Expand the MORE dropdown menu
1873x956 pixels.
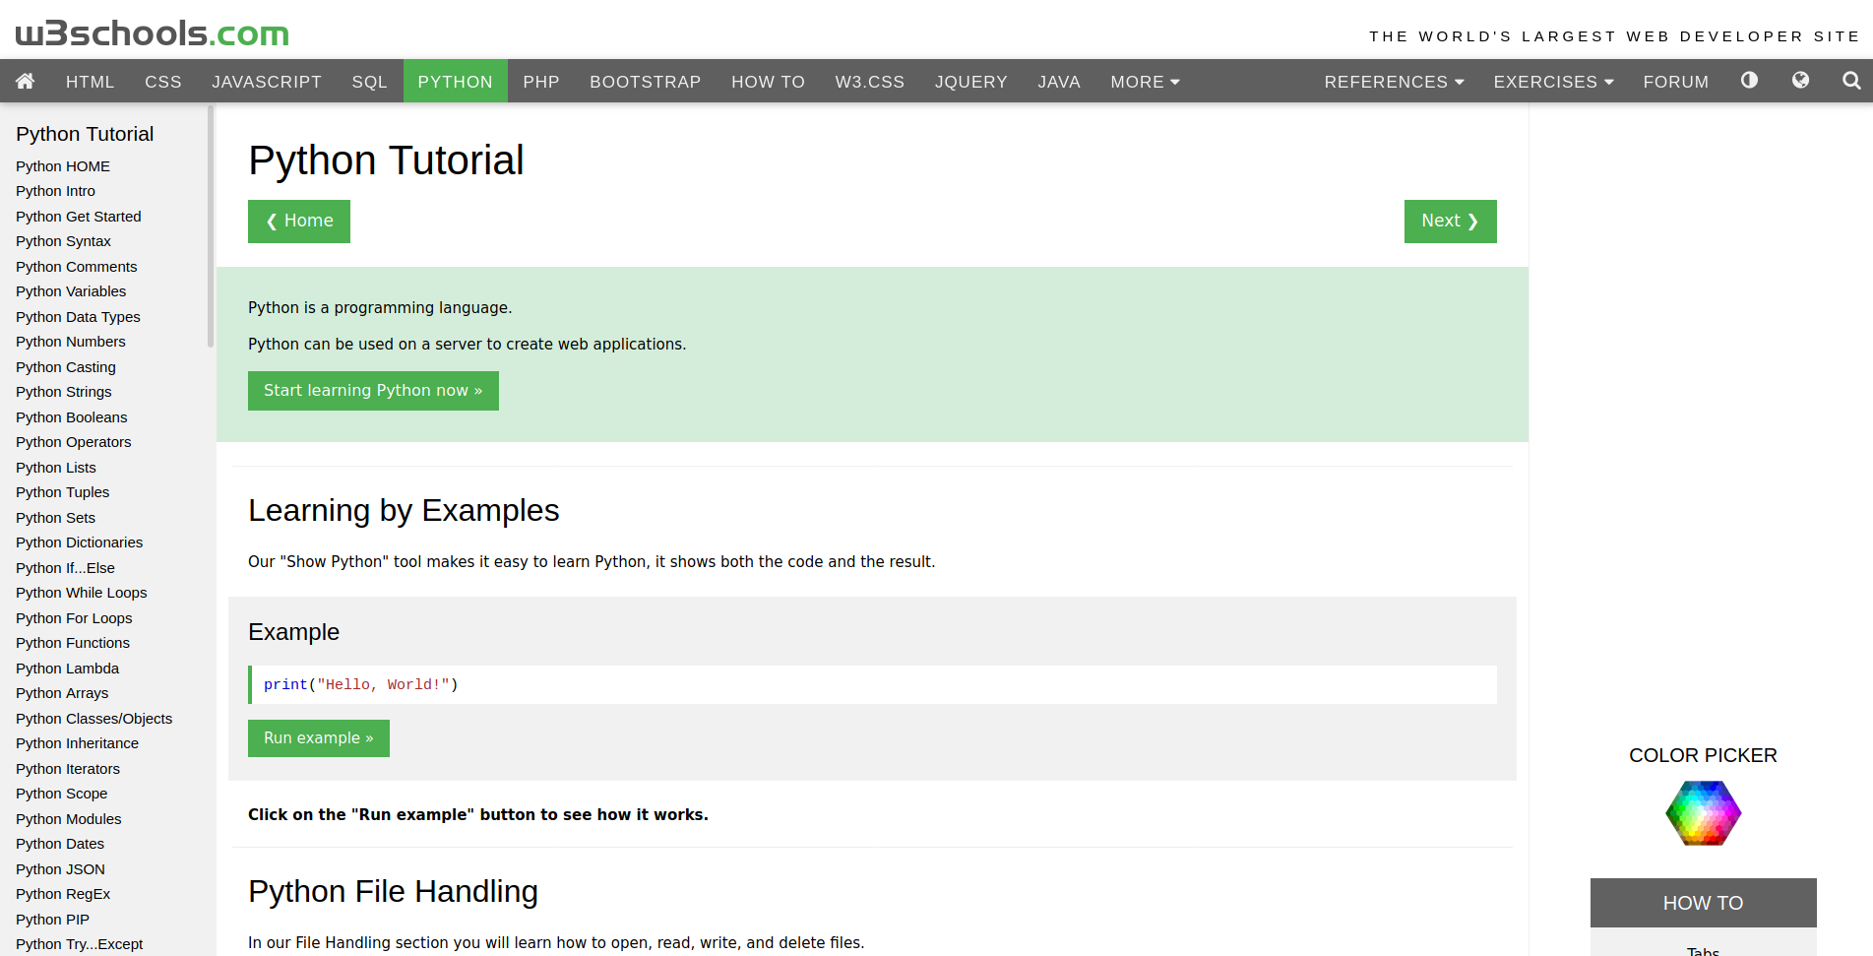(1145, 82)
